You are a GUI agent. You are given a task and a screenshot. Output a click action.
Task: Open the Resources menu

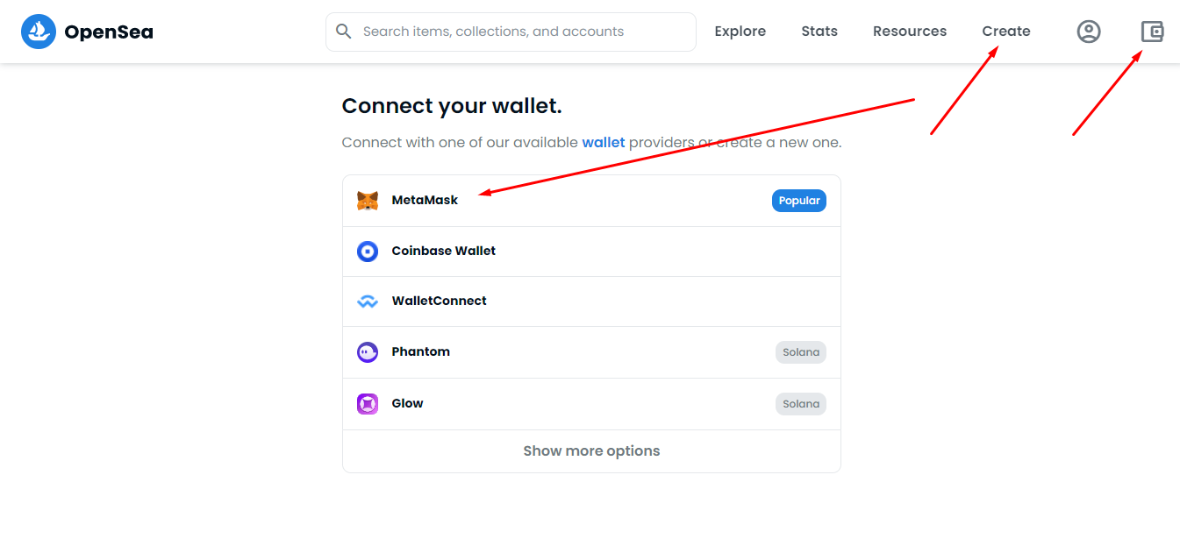pyautogui.click(x=910, y=32)
